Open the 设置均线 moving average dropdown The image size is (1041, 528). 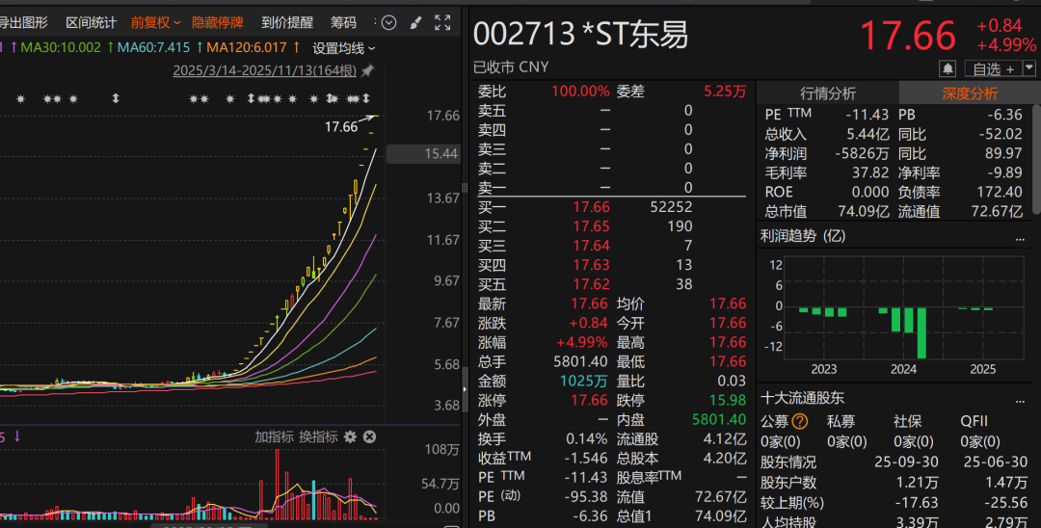pyautogui.click(x=343, y=47)
